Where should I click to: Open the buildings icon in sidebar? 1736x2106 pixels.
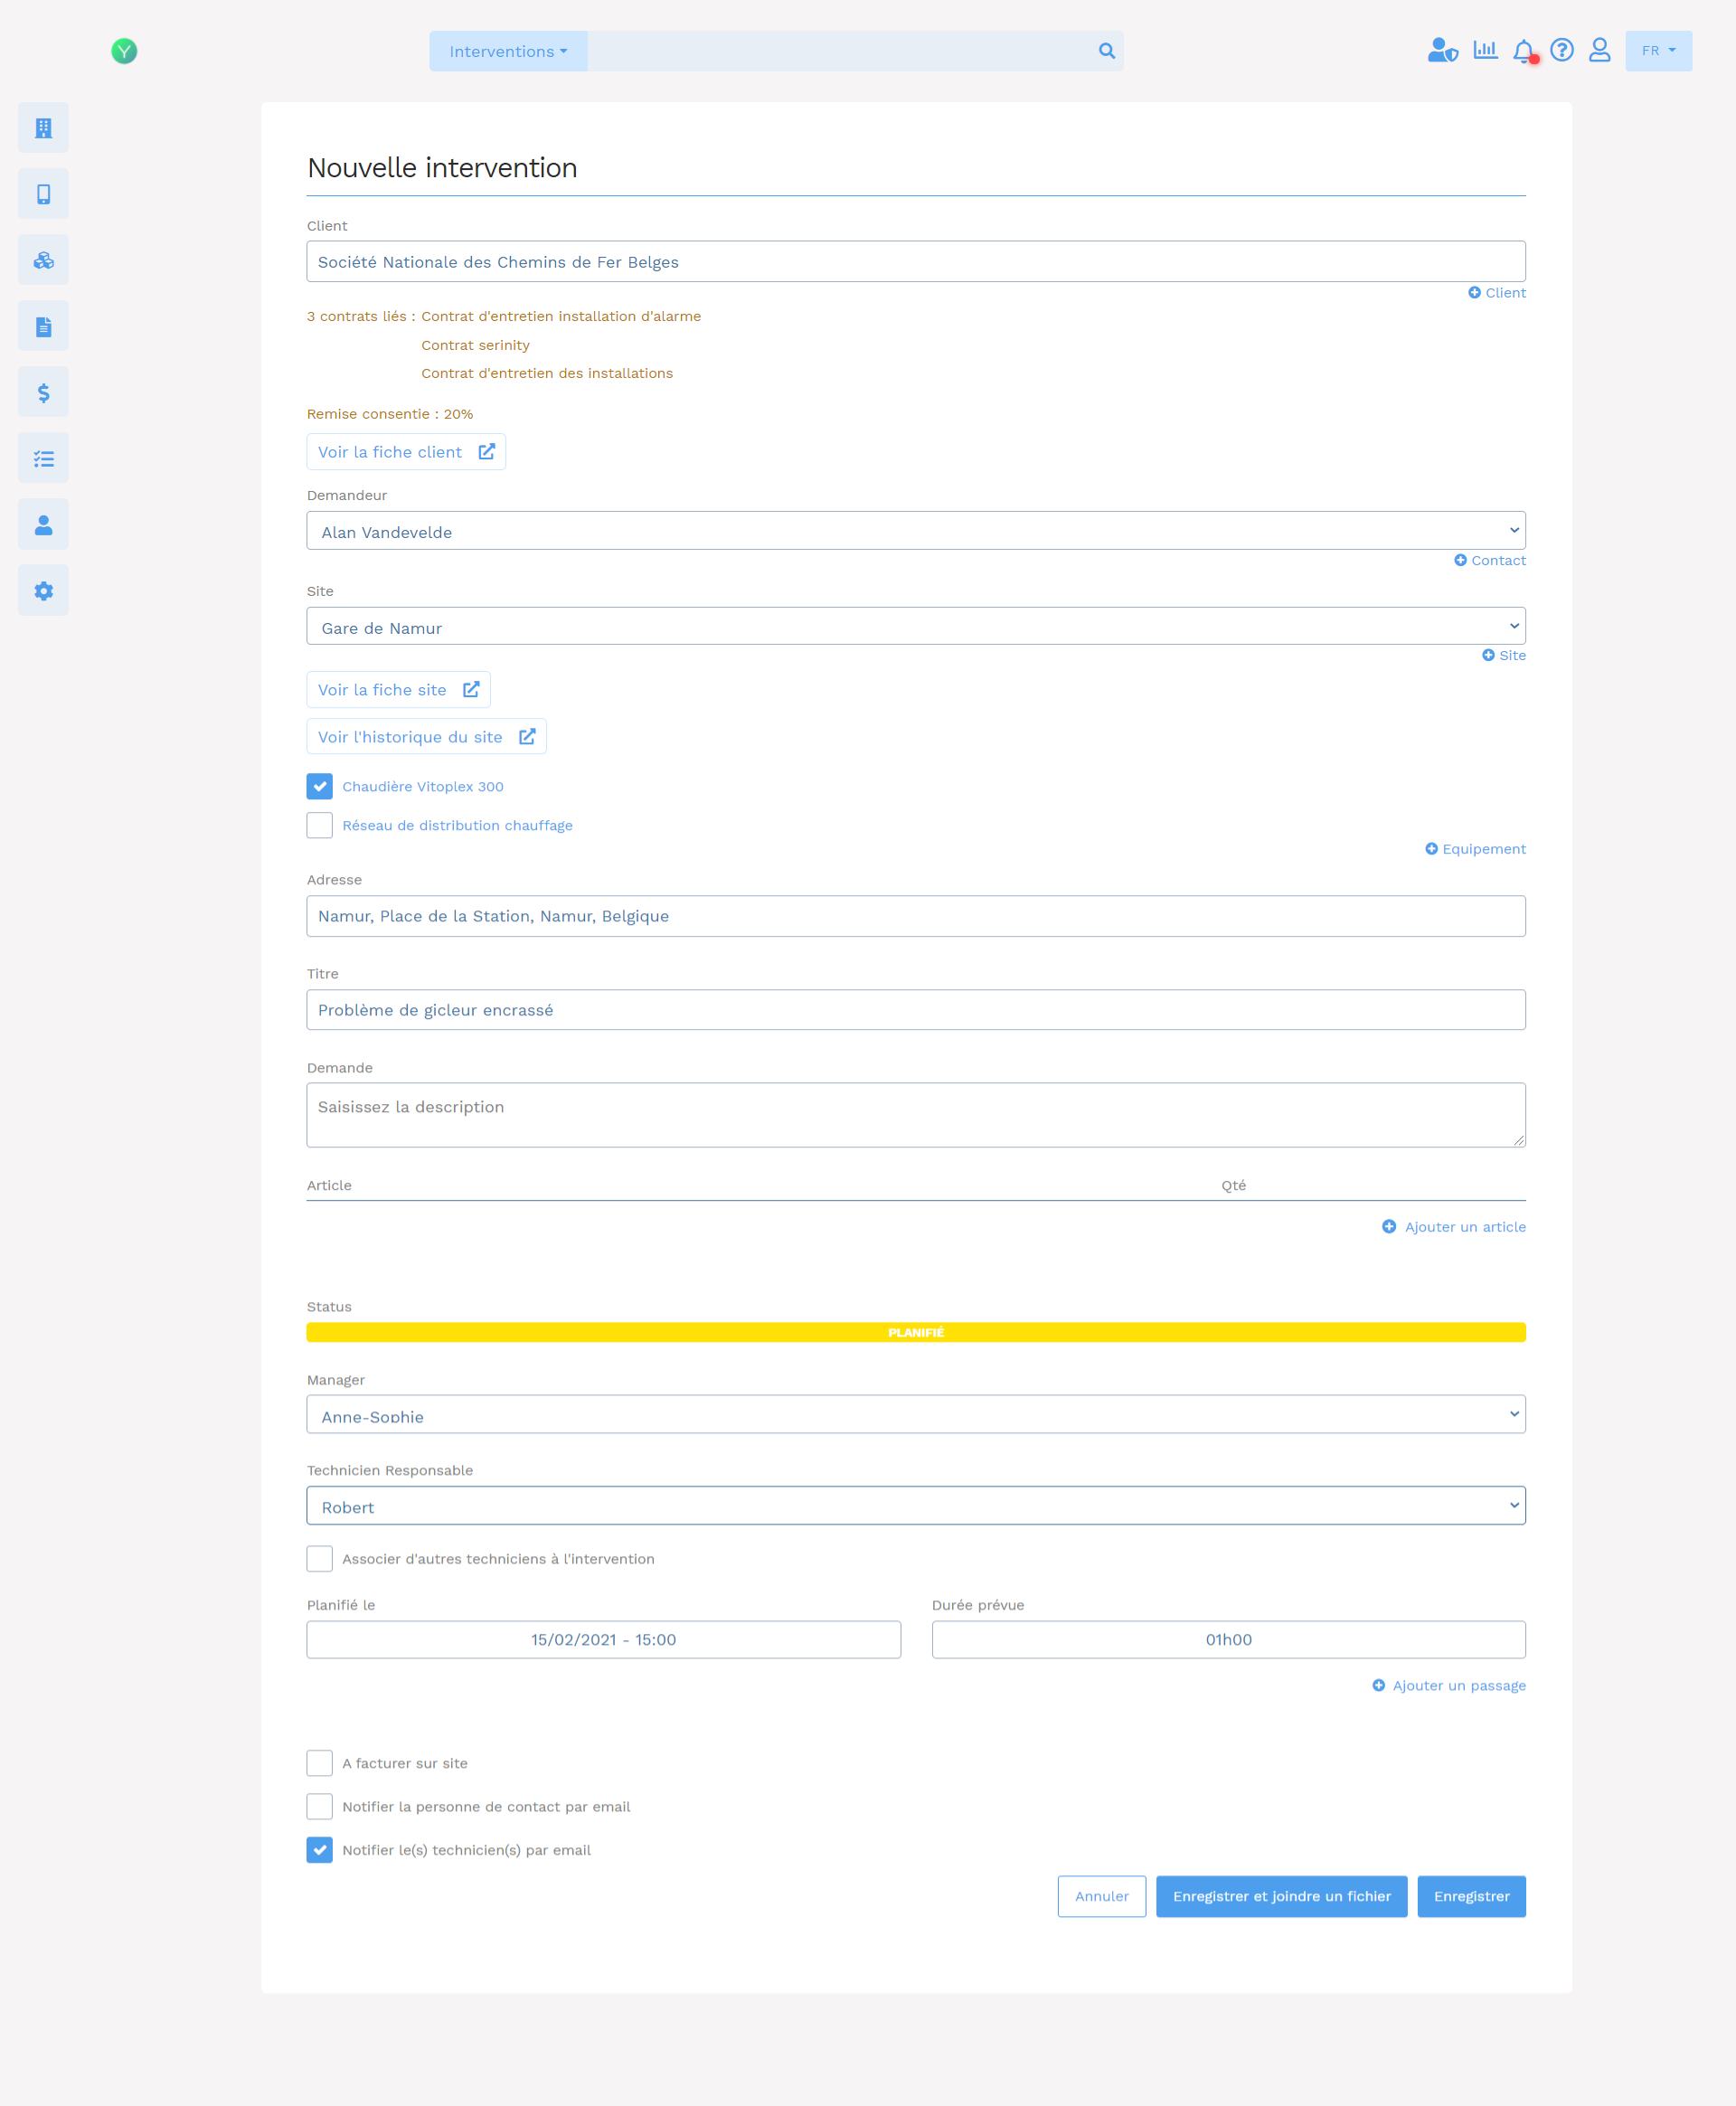coord(43,128)
